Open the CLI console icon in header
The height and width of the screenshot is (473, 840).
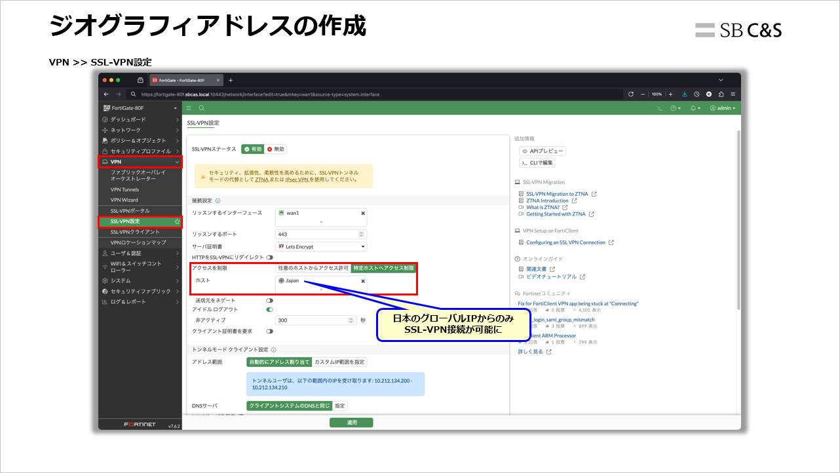click(x=660, y=108)
